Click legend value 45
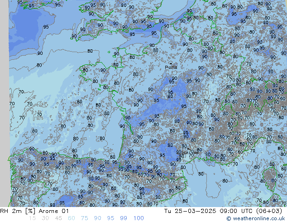This screenshot has height=222, width=287. pyautogui.click(x=58, y=218)
